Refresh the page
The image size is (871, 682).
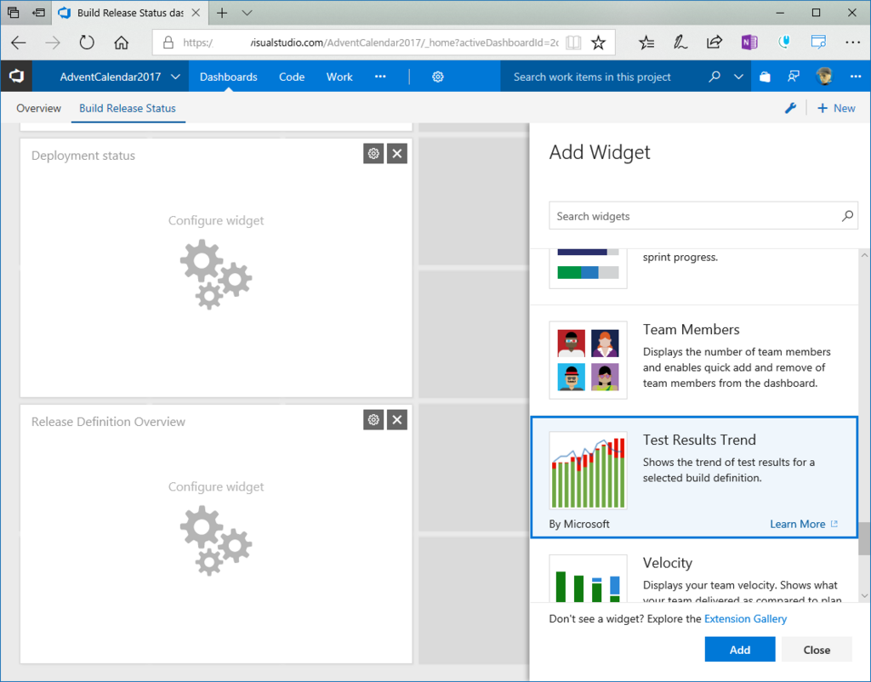click(x=87, y=43)
